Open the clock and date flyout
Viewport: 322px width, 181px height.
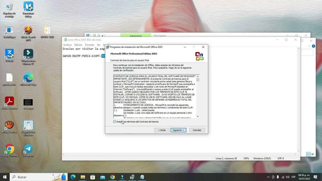point(304,177)
